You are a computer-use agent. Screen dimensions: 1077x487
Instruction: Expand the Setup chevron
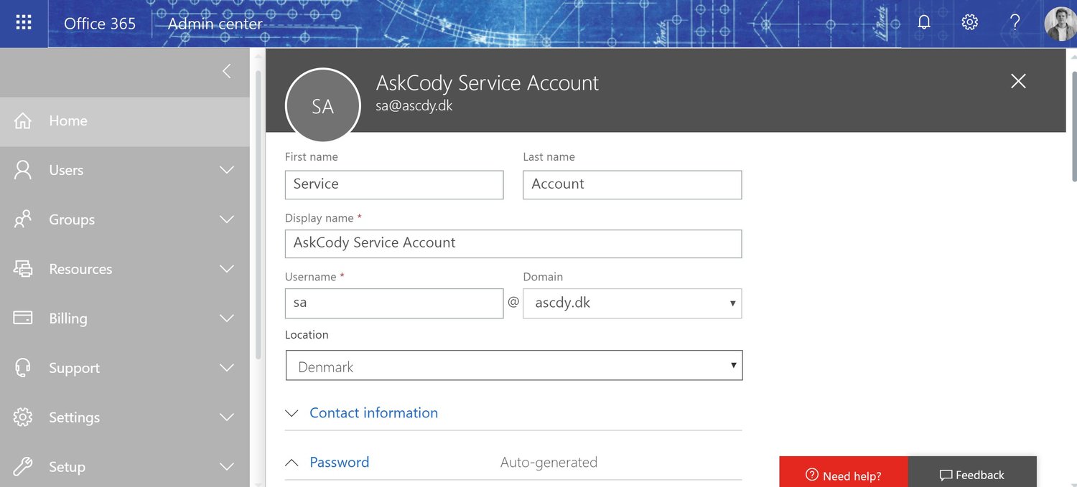227,467
